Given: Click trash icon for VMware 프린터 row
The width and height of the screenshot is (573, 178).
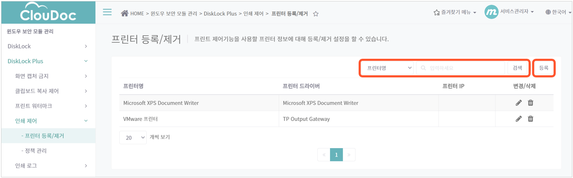Looking at the screenshot, I should pos(530,119).
